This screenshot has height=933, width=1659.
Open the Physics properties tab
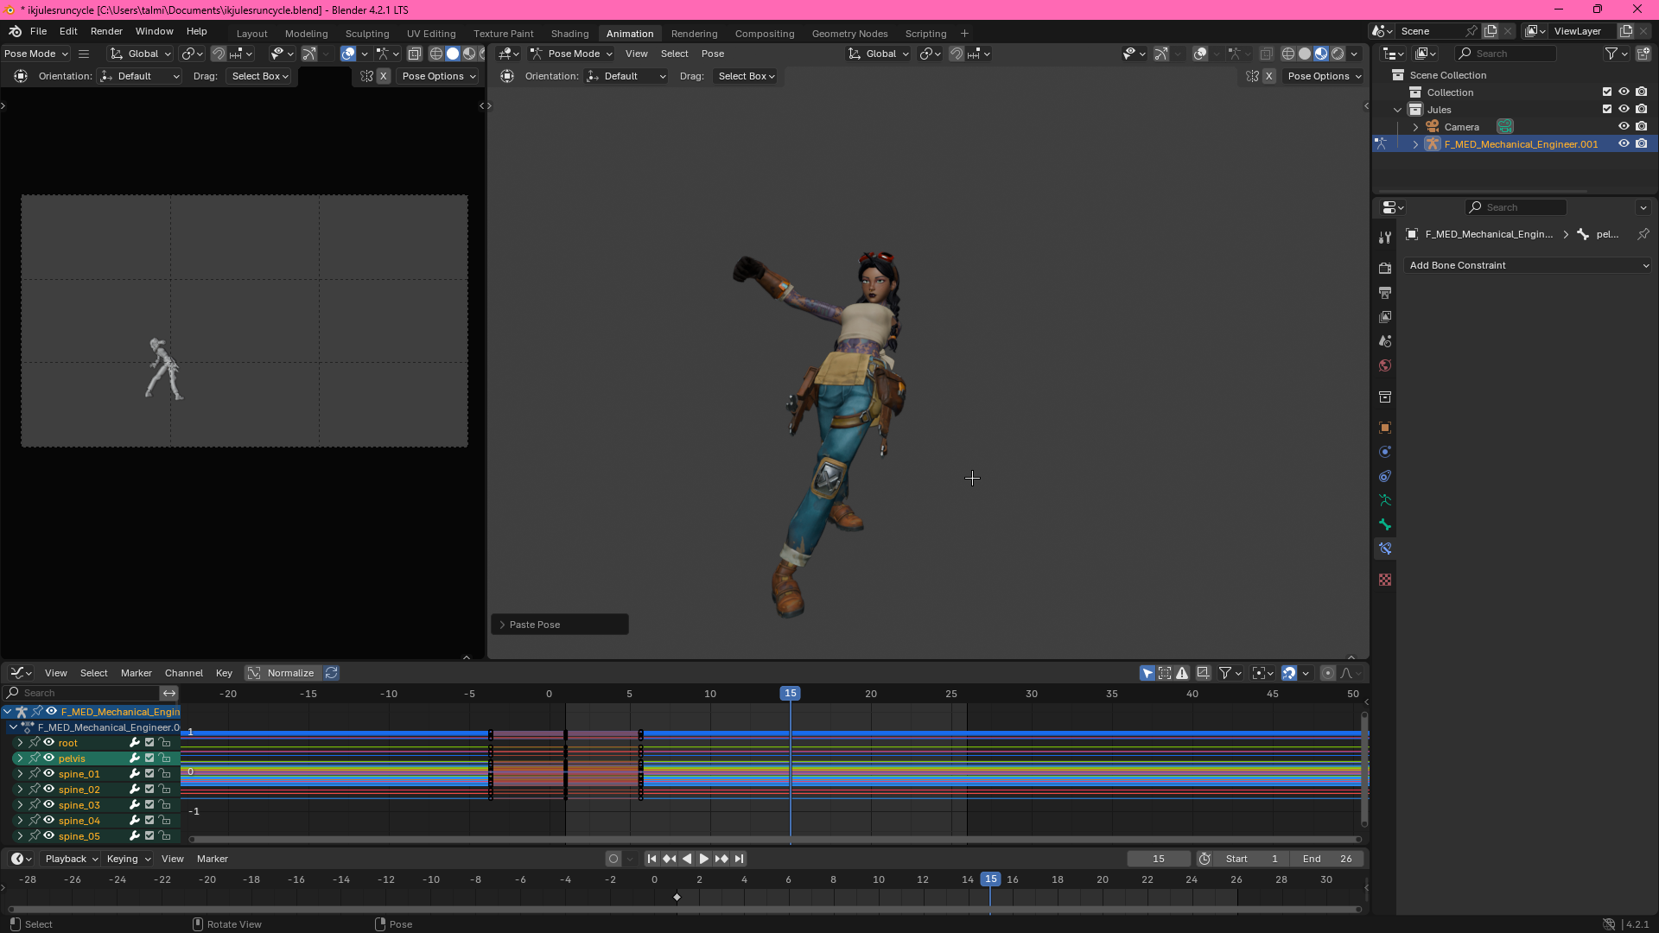tap(1385, 452)
